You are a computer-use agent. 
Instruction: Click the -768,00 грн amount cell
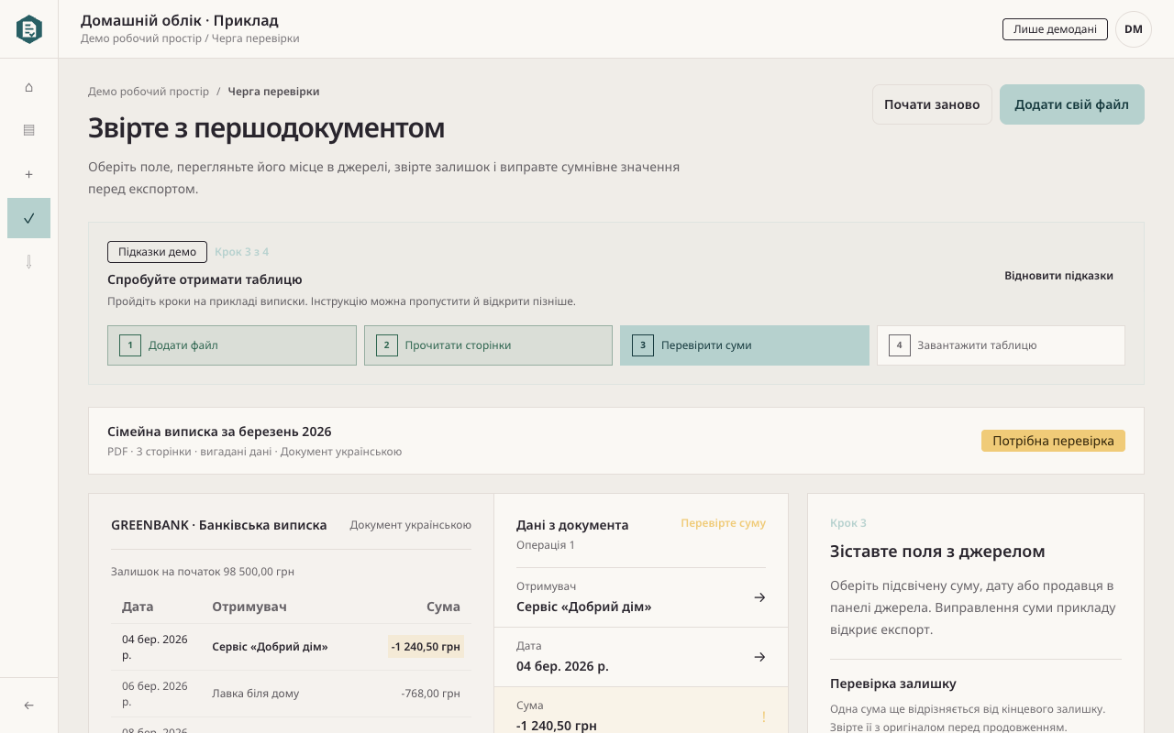tap(430, 694)
